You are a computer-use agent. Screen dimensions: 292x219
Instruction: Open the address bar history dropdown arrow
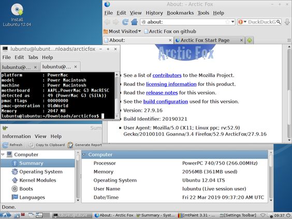[x=233, y=22]
